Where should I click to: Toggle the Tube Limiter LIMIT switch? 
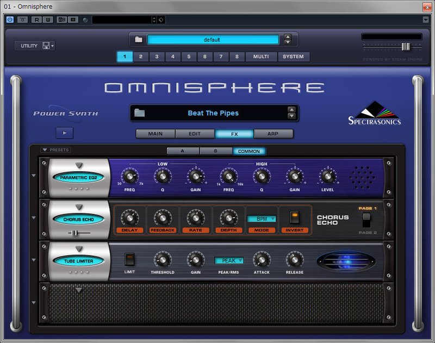[129, 259]
